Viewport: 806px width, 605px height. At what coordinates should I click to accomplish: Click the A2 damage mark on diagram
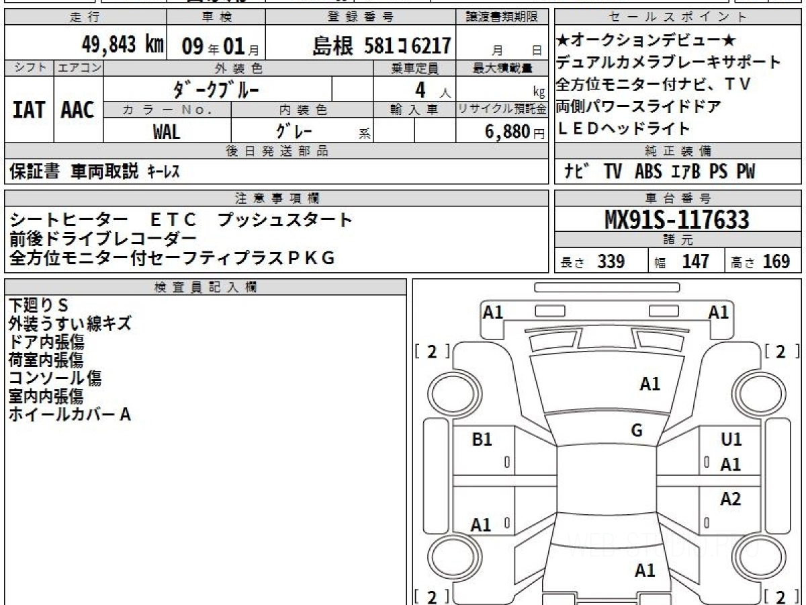point(731,499)
